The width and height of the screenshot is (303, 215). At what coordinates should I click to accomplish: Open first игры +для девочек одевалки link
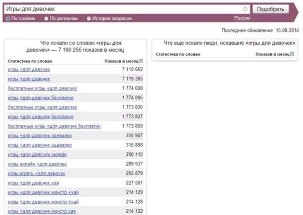[x=40, y=136]
